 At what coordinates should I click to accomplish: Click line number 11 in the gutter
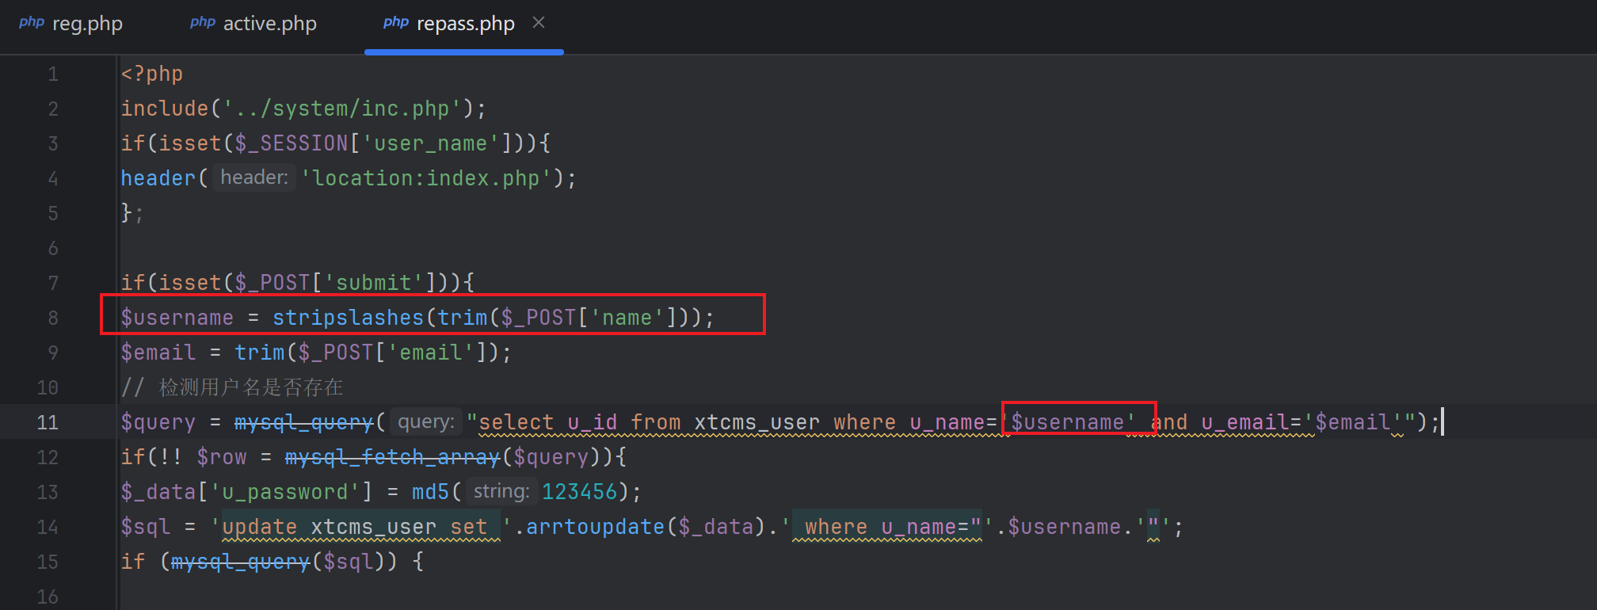click(48, 422)
